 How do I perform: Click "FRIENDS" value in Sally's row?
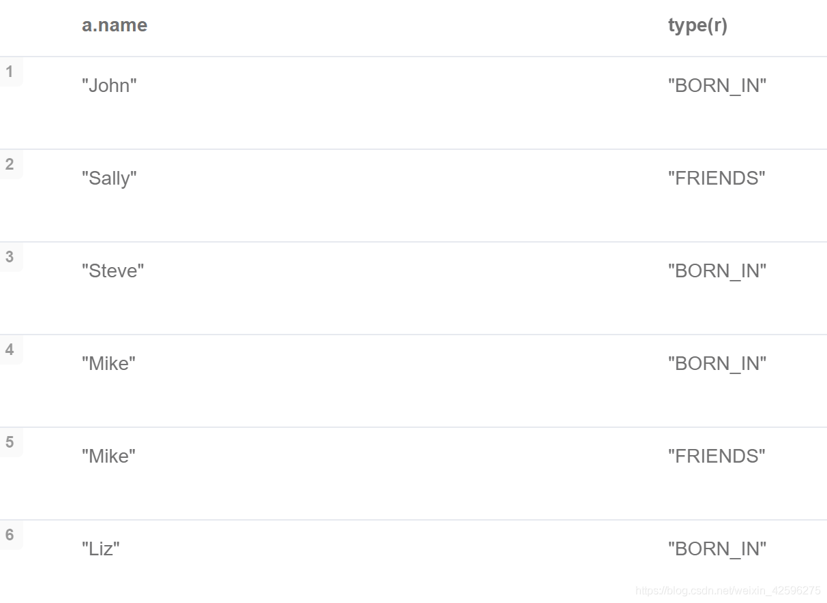point(717,179)
